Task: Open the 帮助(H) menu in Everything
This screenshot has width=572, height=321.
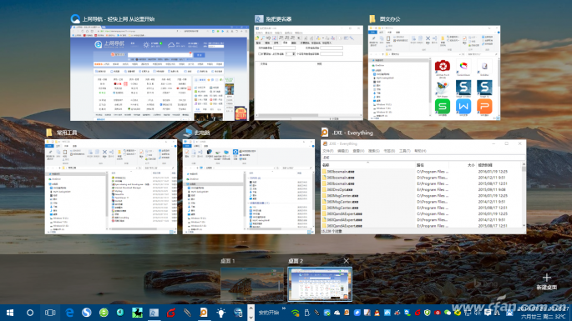Action: point(420,151)
